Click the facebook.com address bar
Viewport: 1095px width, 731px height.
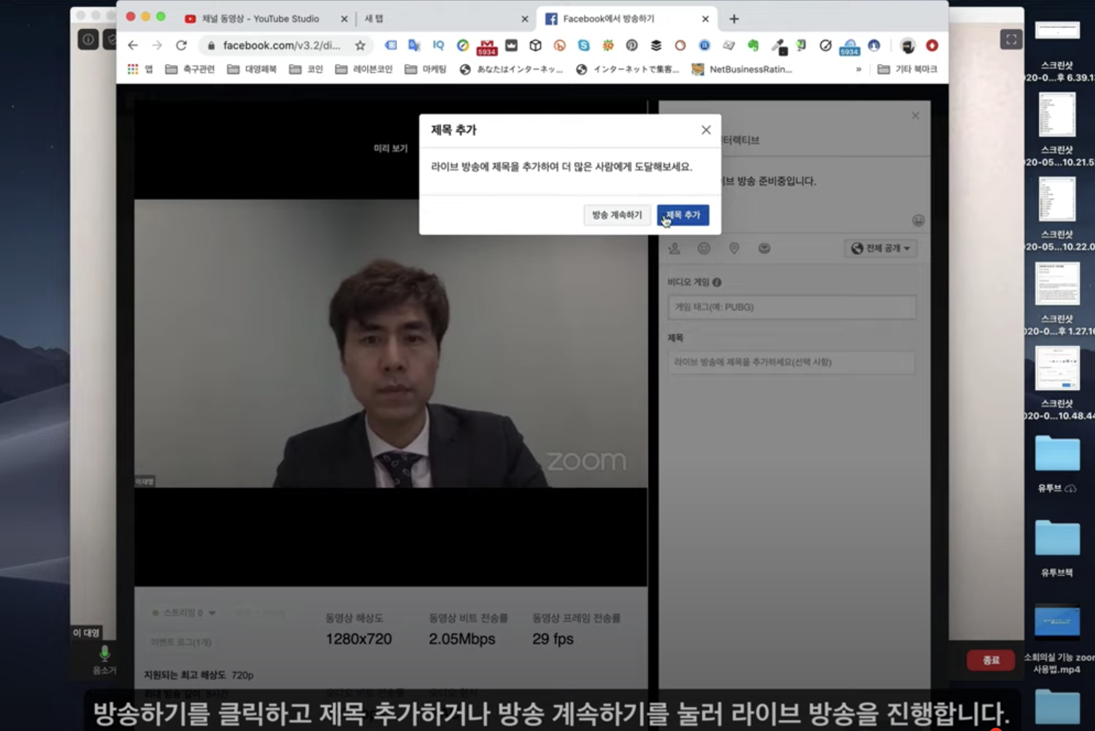pos(281,45)
